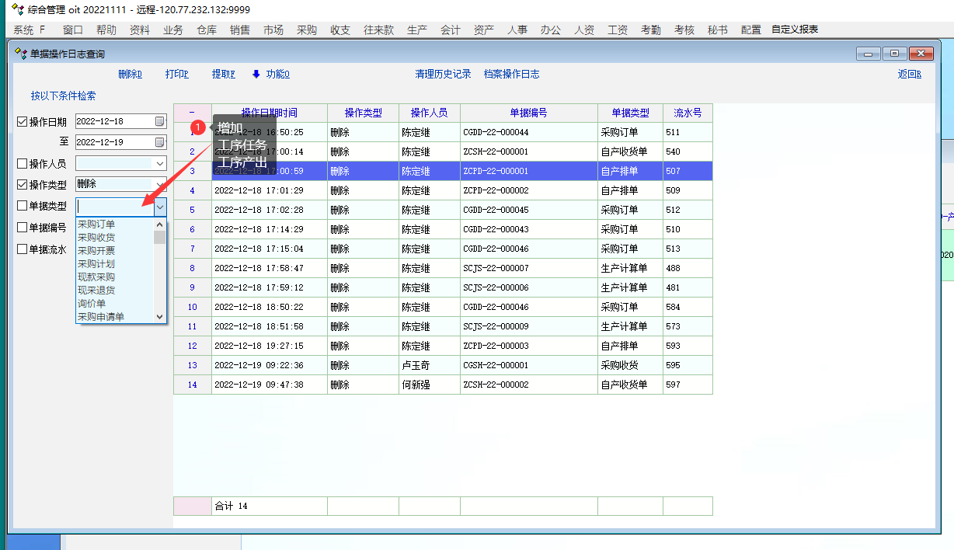954x550 pixels.
Task: Click the 功能 down-arrow icon
Action: 256,75
